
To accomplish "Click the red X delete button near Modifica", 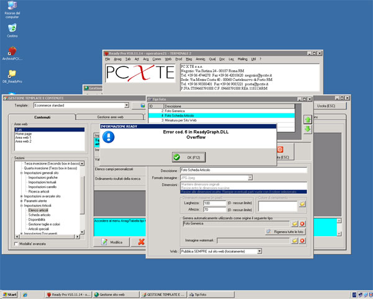I will (141, 242).
